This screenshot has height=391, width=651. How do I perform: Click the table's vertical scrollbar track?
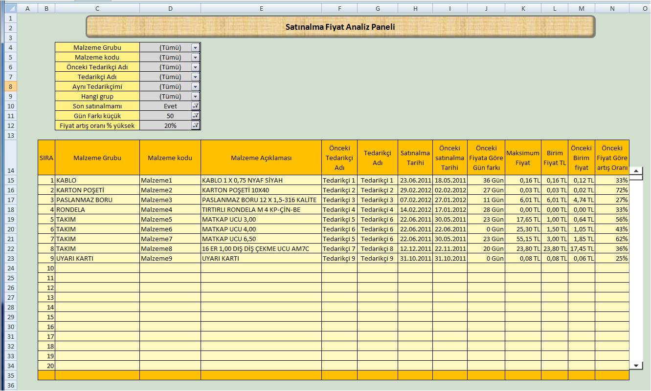click(636, 268)
